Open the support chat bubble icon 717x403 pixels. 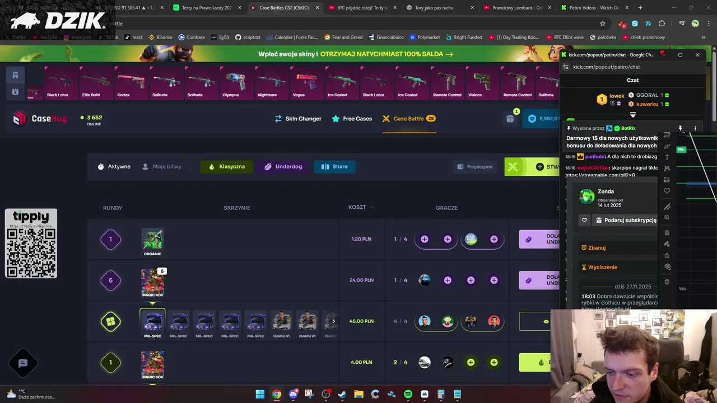pos(23,363)
